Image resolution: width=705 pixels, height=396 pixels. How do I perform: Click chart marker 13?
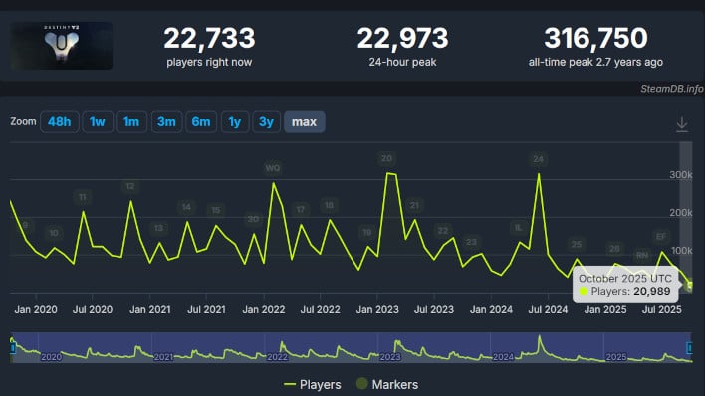[x=158, y=228]
